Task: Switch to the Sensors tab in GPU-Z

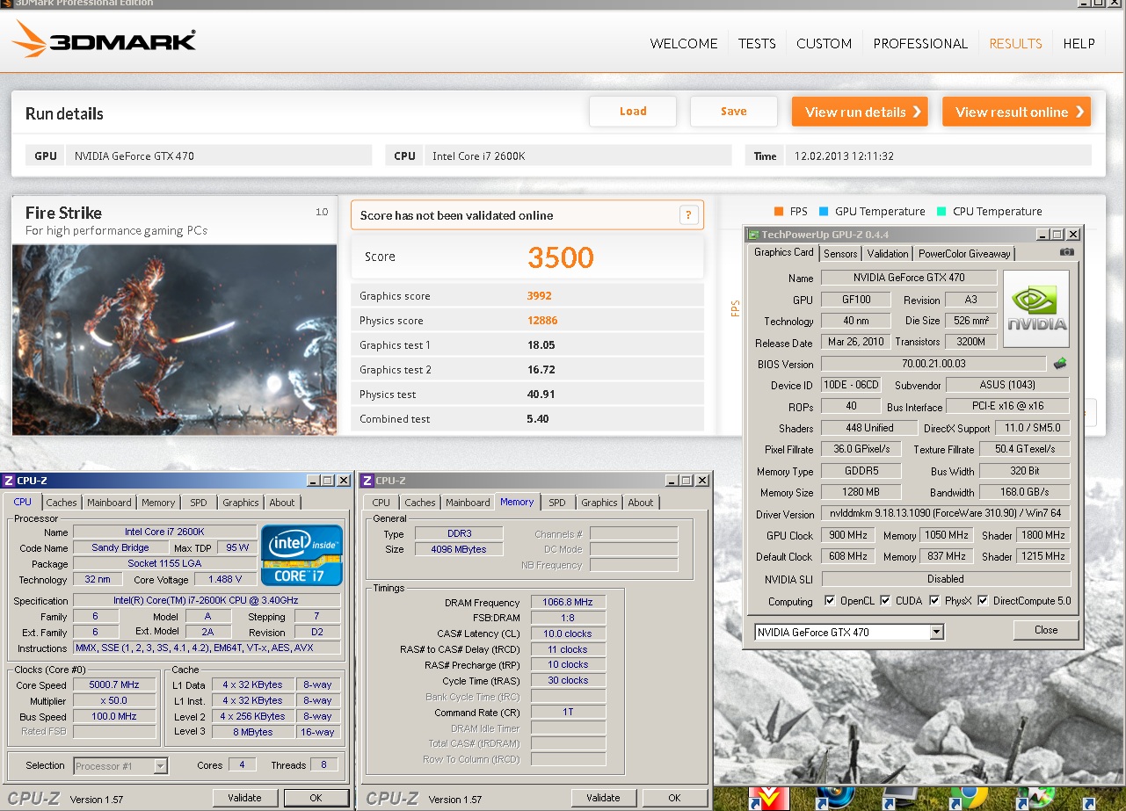Action: click(x=839, y=253)
